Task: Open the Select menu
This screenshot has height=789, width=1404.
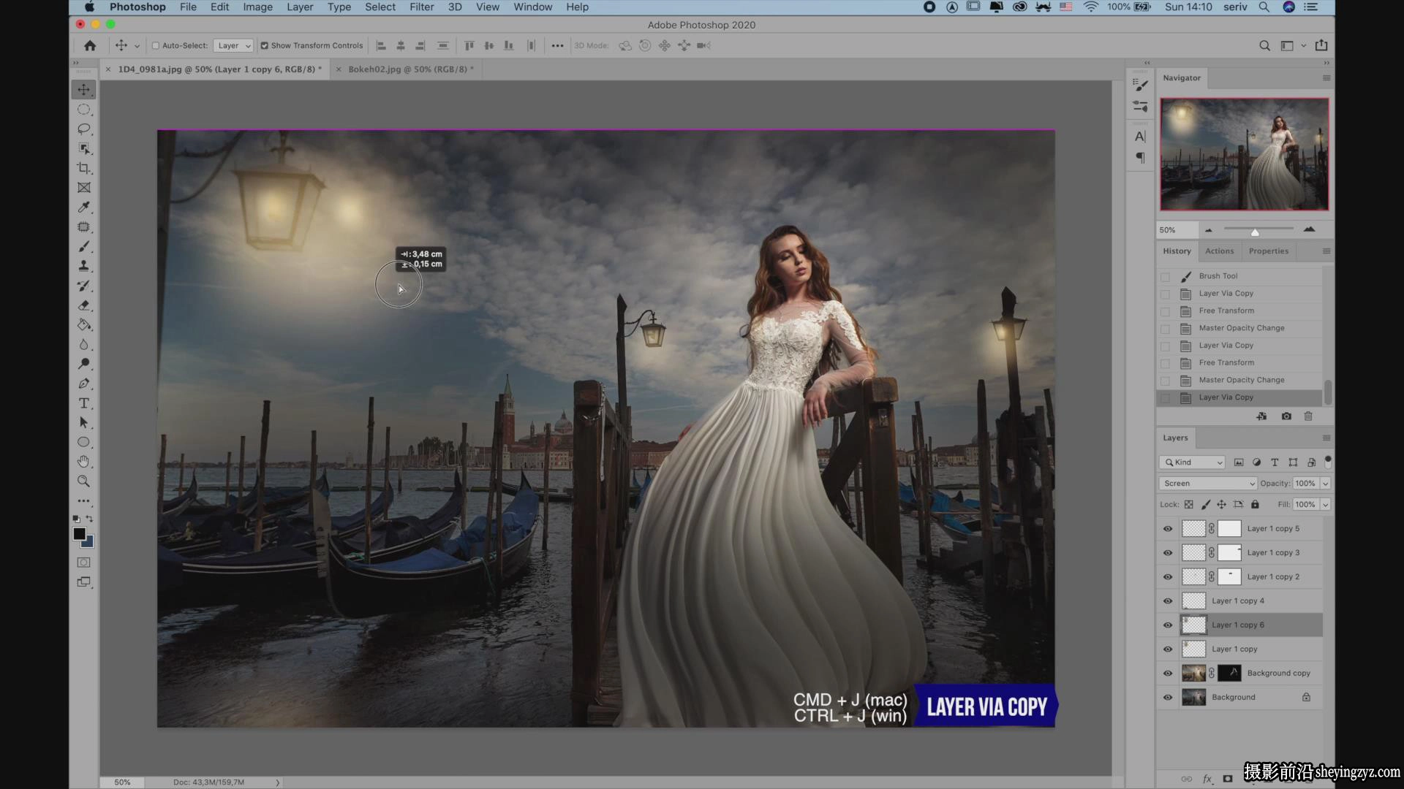Action: tap(380, 7)
